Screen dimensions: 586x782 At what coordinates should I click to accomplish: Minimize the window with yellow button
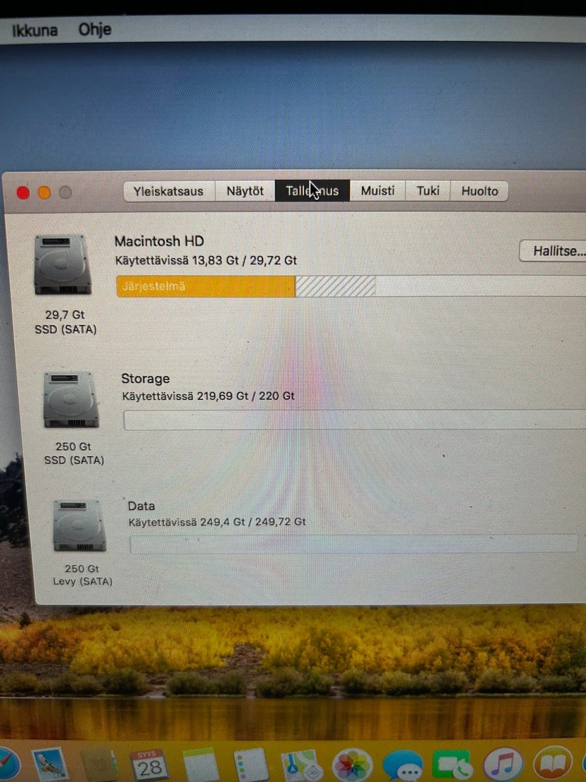[x=44, y=192]
